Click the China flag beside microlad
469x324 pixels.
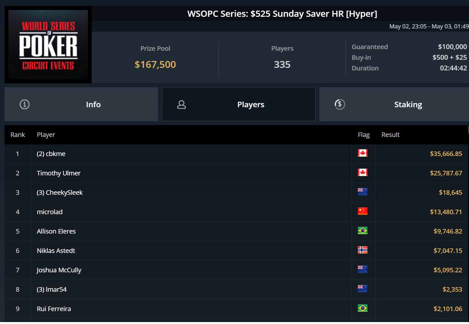[x=362, y=211]
